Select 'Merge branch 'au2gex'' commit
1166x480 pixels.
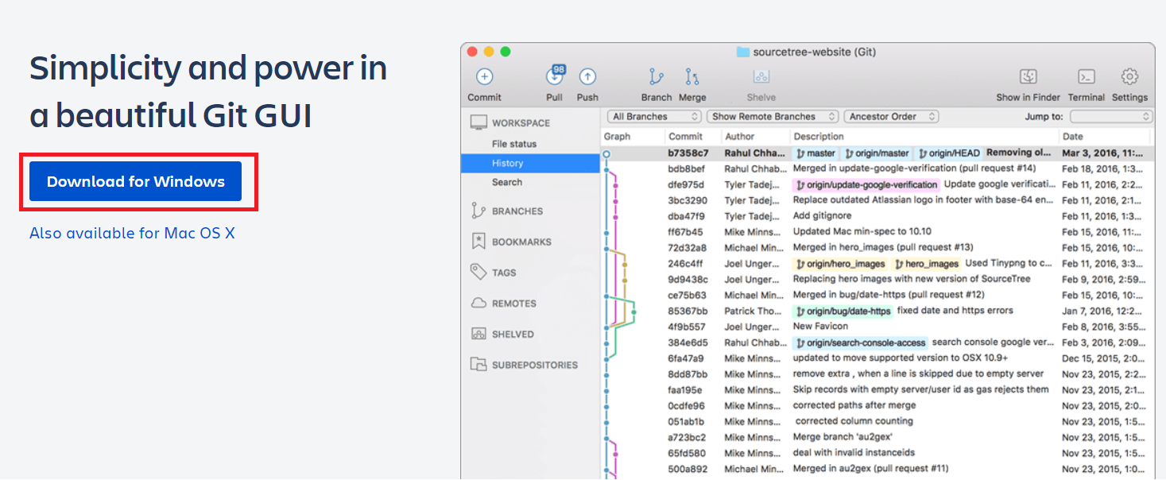pyautogui.click(x=843, y=436)
